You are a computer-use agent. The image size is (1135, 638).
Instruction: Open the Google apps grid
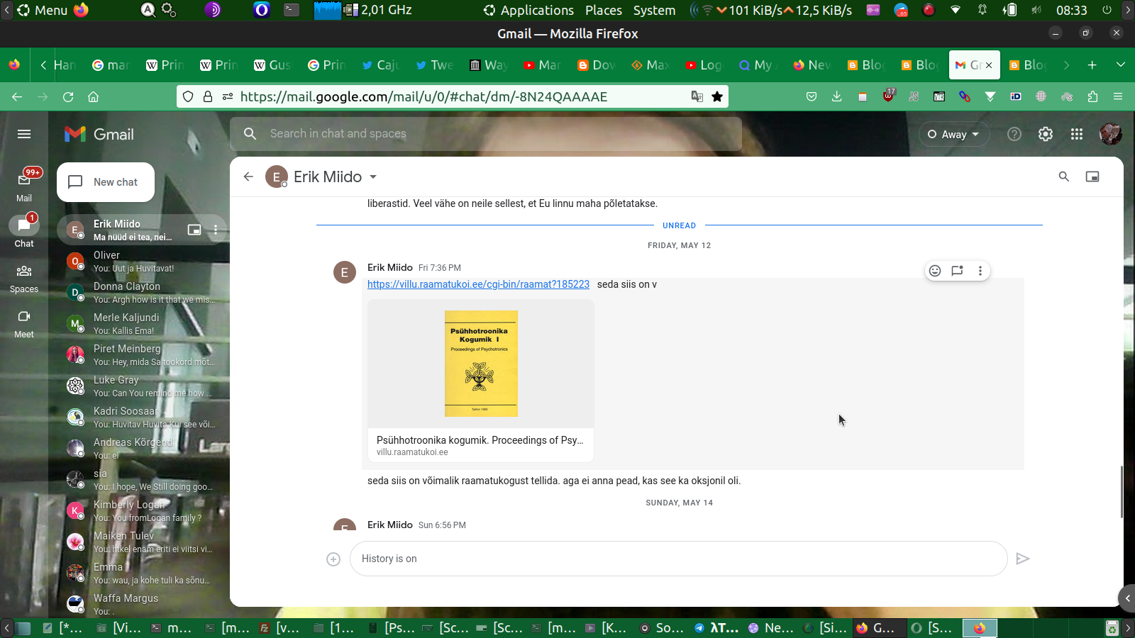pos(1077,134)
